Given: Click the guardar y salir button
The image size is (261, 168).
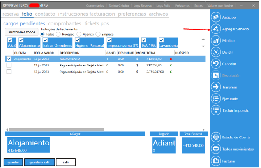Looking at the screenshot, I should pos(39,162).
